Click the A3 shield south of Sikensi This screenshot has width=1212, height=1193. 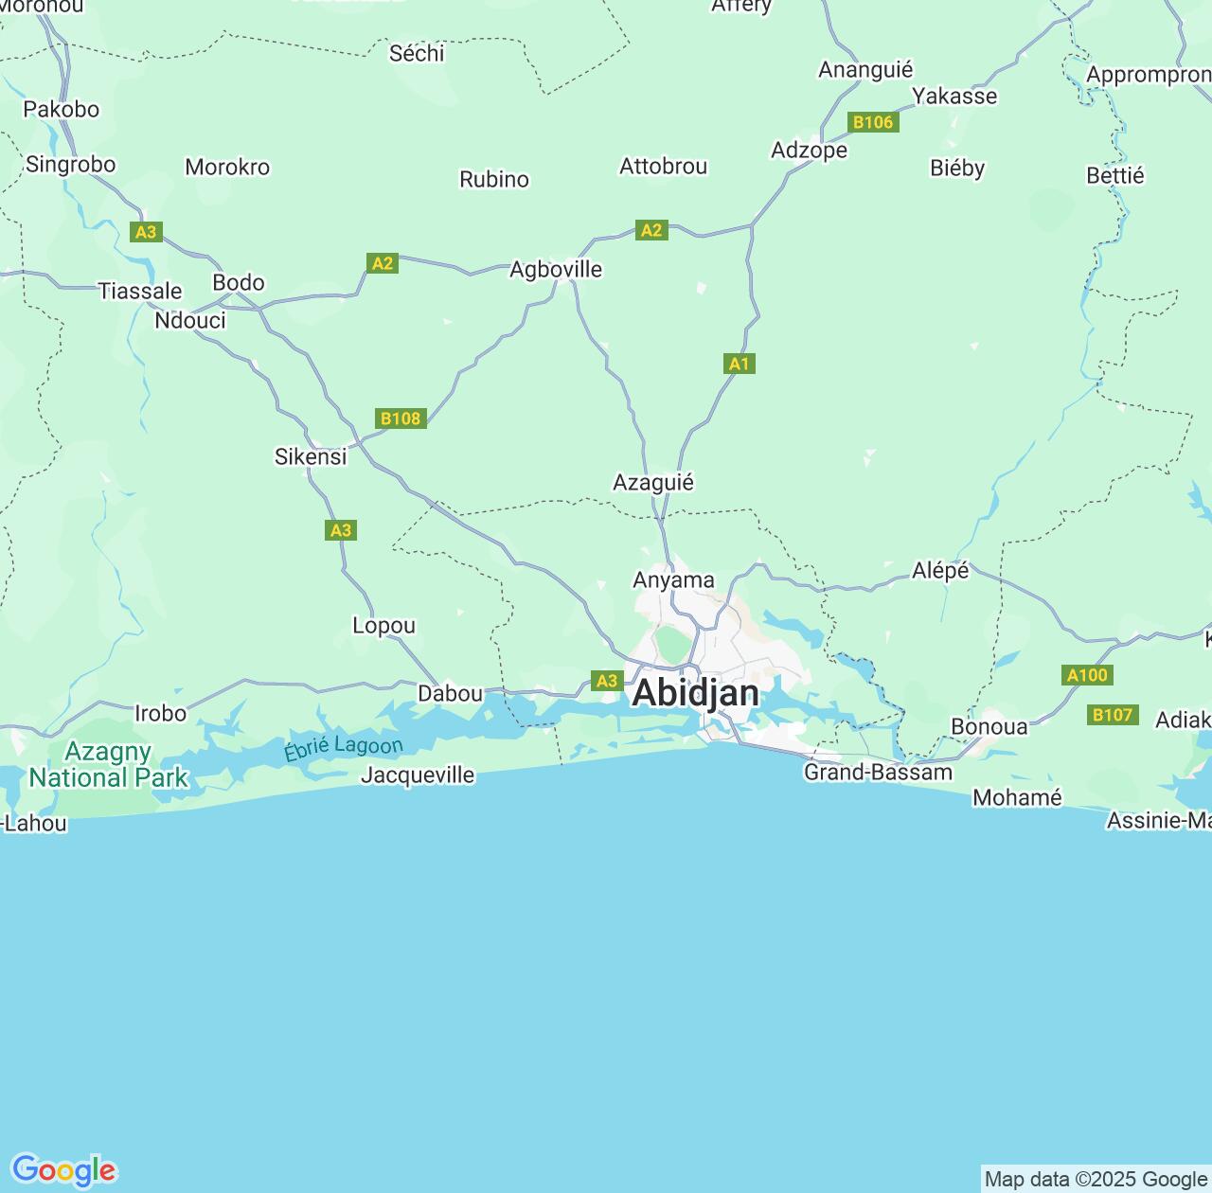[x=341, y=530]
